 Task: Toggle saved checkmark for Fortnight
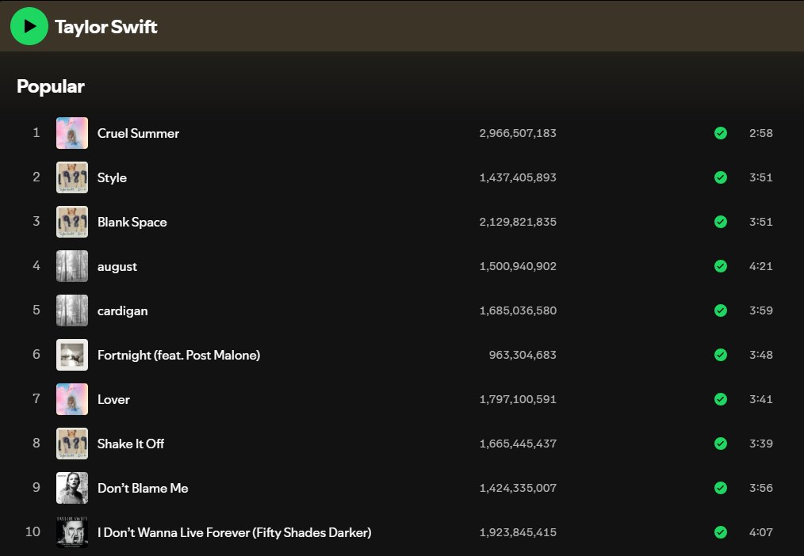tap(721, 355)
